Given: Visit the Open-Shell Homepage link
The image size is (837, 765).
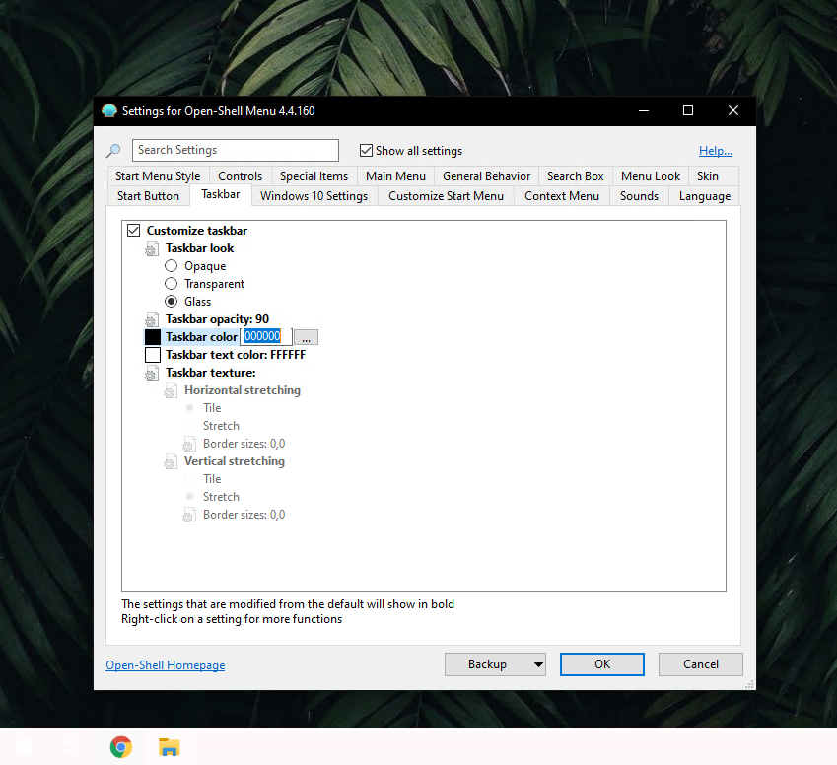Looking at the screenshot, I should (165, 665).
